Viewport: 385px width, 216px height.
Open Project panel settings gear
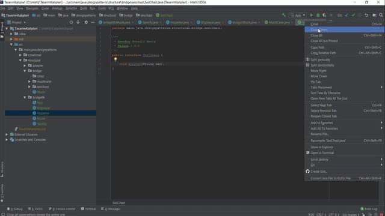[86, 22]
